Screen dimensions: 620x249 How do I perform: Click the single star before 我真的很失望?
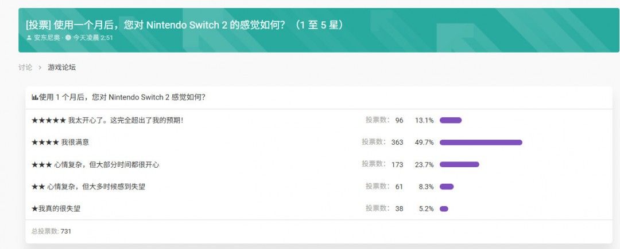click(x=34, y=209)
